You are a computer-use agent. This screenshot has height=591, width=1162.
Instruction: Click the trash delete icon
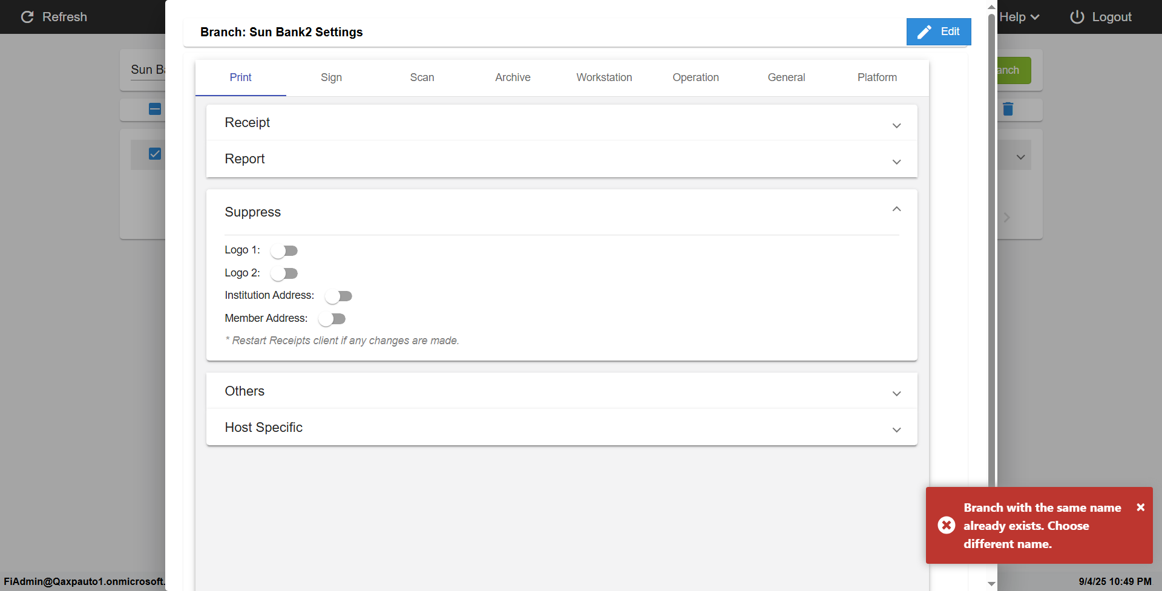tap(1008, 109)
